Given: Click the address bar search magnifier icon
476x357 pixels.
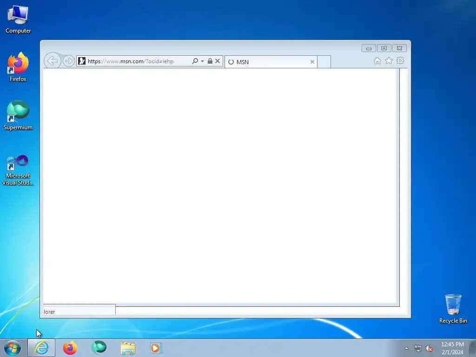Looking at the screenshot, I should click(195, 61).
